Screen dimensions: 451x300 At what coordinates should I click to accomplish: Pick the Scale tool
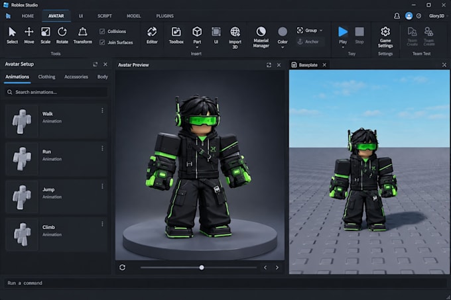pyautogui.click(x=46, y=35)
